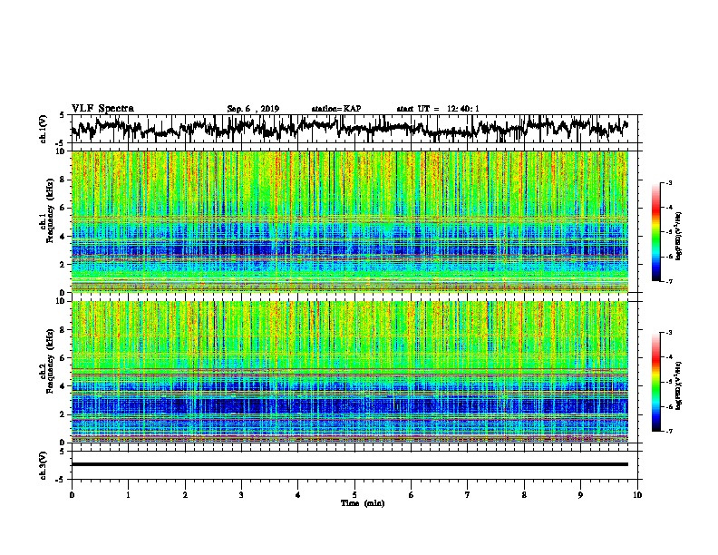Click the "VLF Spectra" plot title
The height and width of the screenshot is (555, 718).
102,109
